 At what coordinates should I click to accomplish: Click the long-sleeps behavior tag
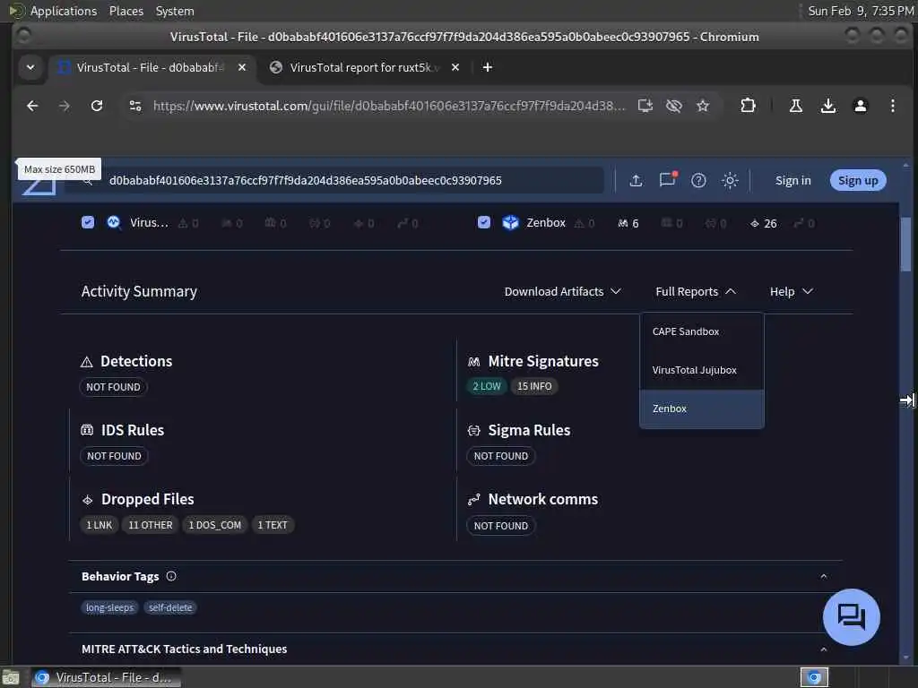(x=110, y=608)
